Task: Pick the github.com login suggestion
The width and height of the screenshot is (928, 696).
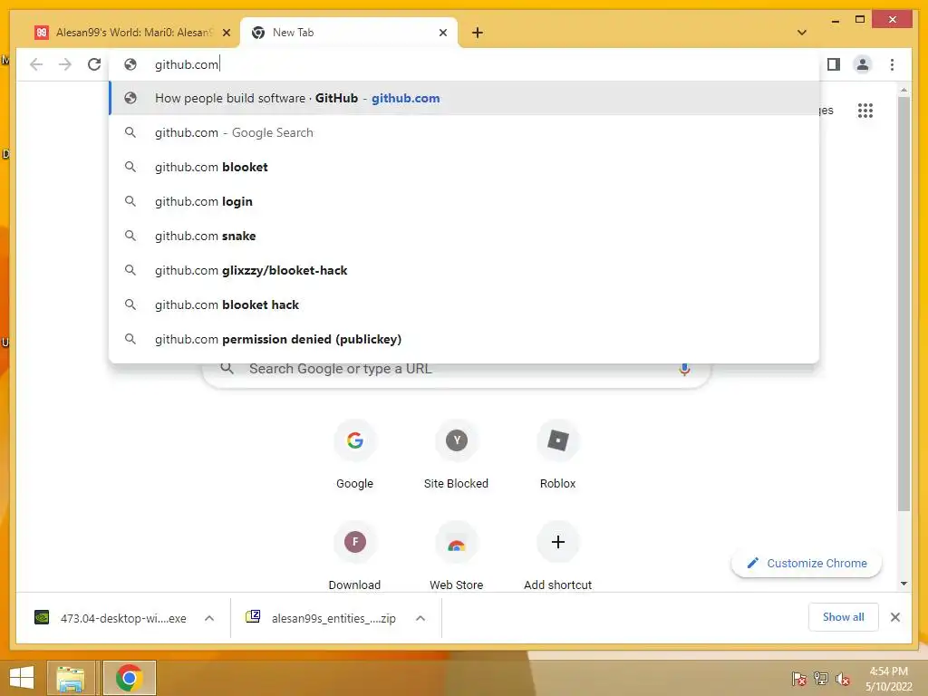Action: [x=465, y=201]
